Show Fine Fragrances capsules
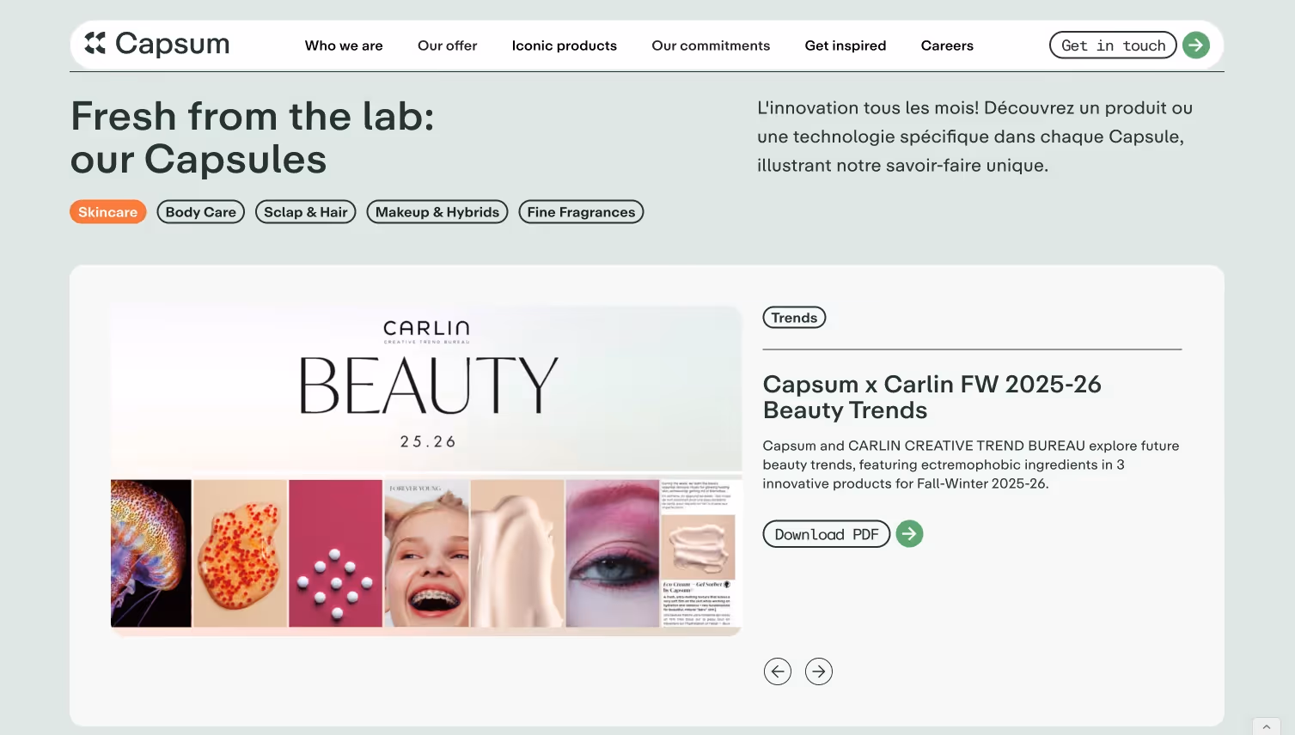The width and height of the screenshot is (1295, 735). (x=581, y=212)
